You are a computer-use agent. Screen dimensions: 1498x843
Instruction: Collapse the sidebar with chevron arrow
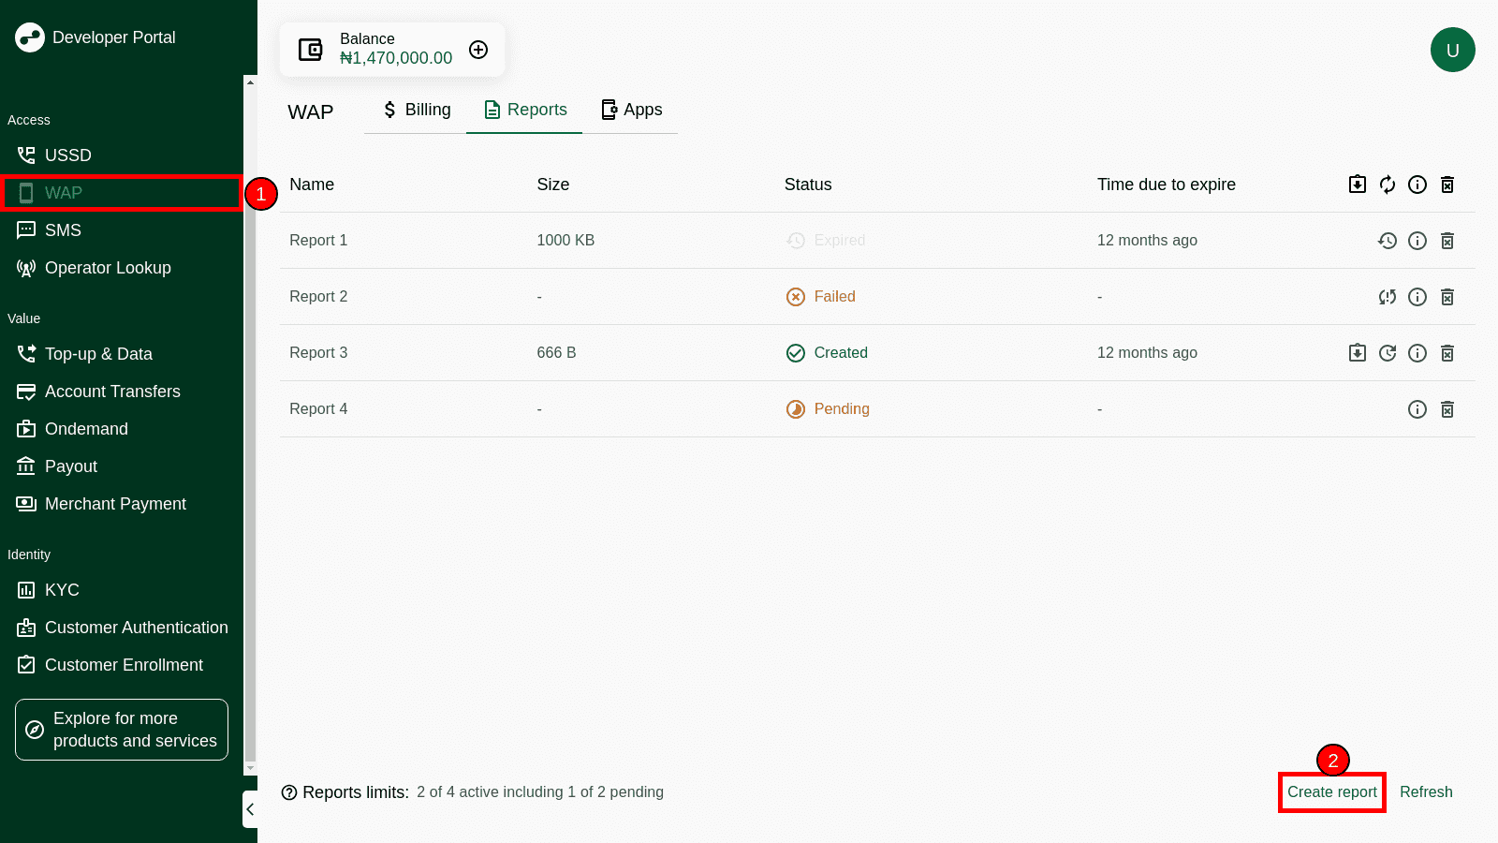click(250, 809)
